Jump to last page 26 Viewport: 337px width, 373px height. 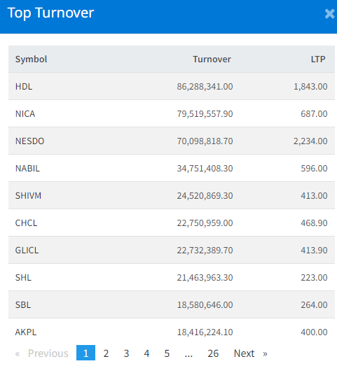pyautogui.click(x=213, y=353)
